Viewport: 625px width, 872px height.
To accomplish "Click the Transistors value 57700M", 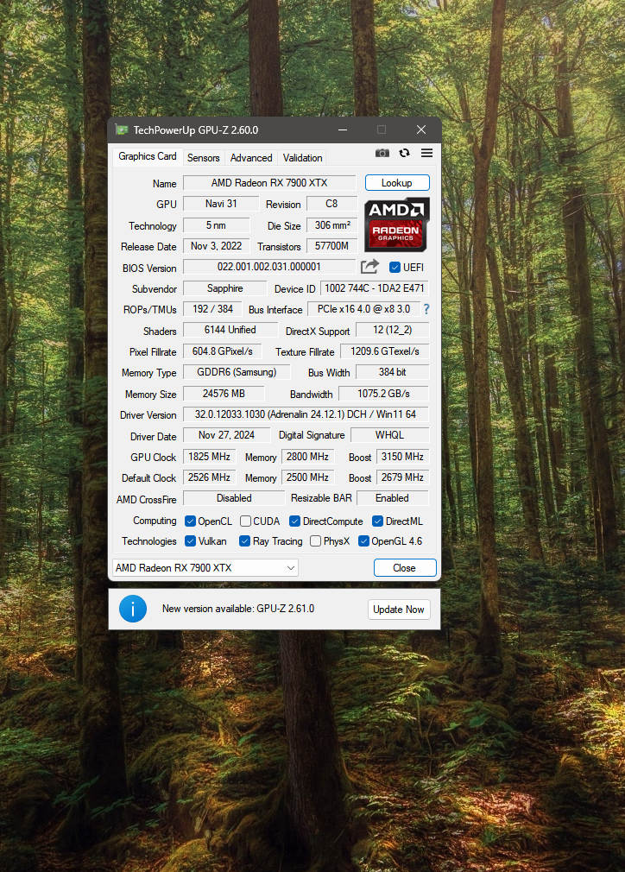I will click(x=332, y=246).
